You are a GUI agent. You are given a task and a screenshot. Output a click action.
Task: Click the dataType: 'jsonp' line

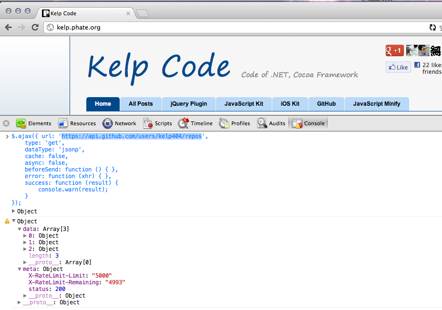(55, 150)
